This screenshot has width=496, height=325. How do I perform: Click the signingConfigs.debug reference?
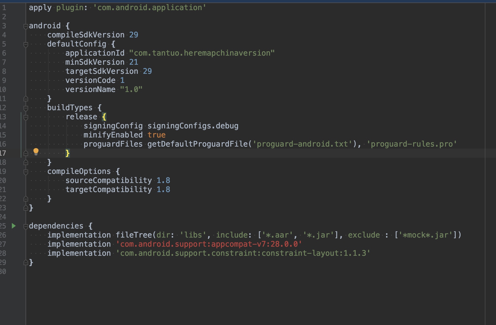coord(193,126)
